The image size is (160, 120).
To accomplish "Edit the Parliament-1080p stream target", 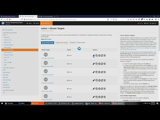I will [x=94, y=55].
